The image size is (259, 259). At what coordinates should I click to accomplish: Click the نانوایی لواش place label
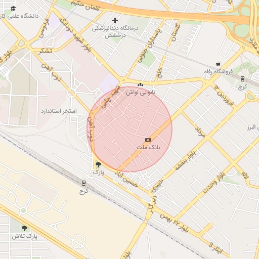(141, 93)
